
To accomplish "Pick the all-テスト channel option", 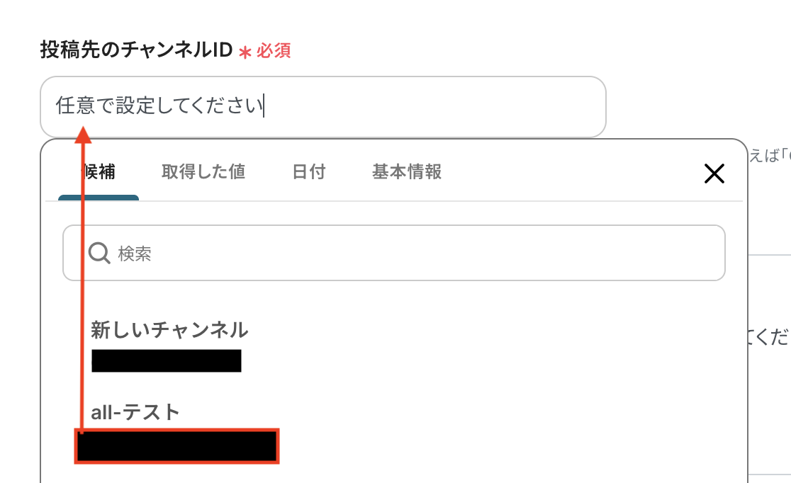I will click(136, 412).
